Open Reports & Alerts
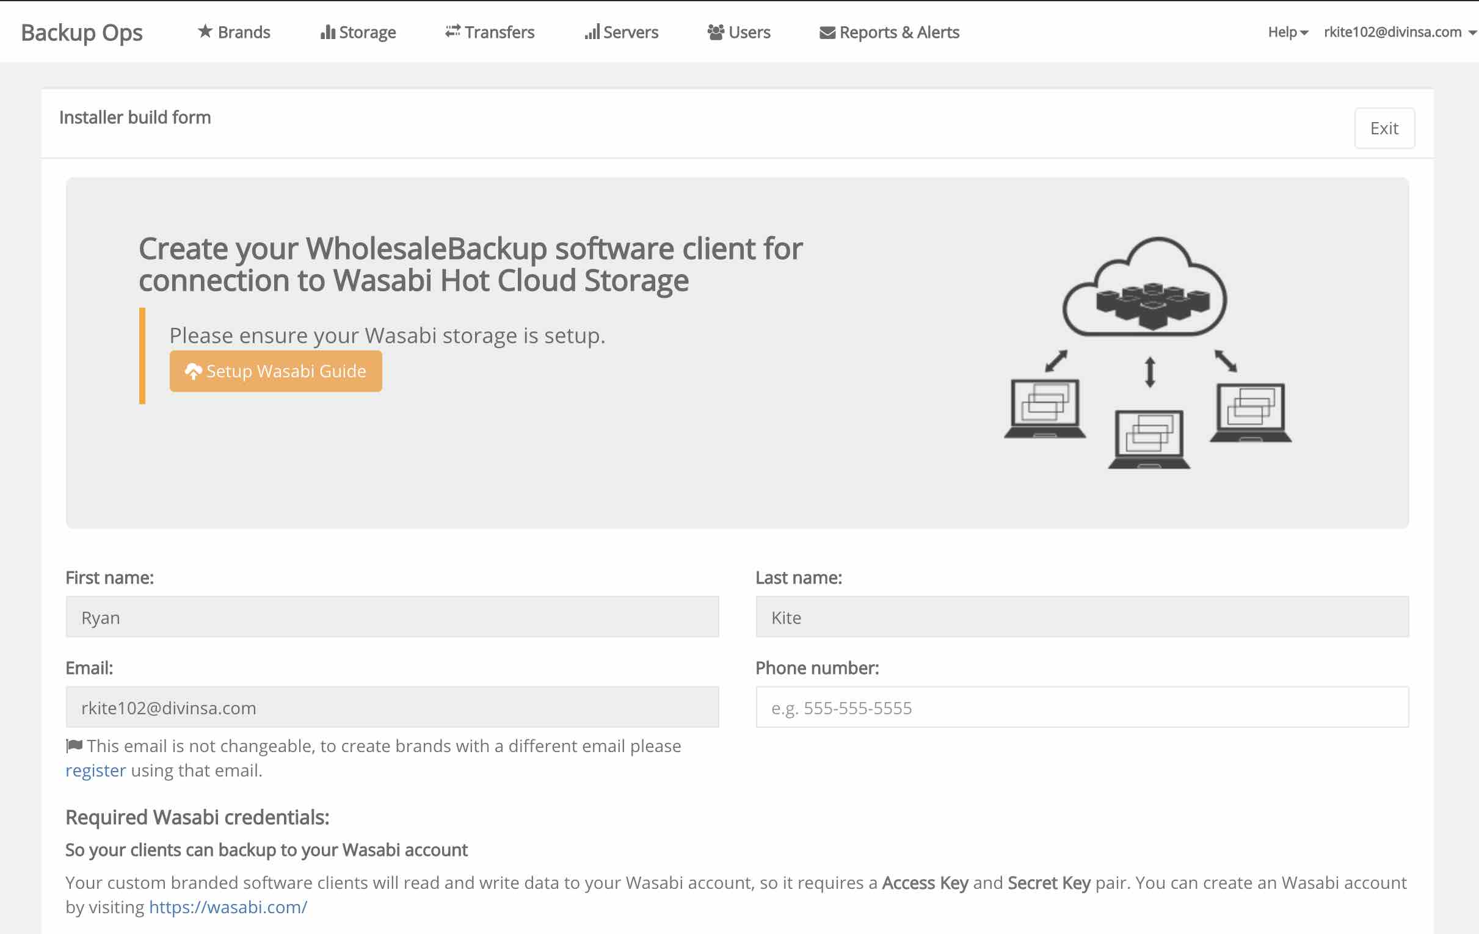This screenshot has width=1479, height=934. [x=889, y=32]
